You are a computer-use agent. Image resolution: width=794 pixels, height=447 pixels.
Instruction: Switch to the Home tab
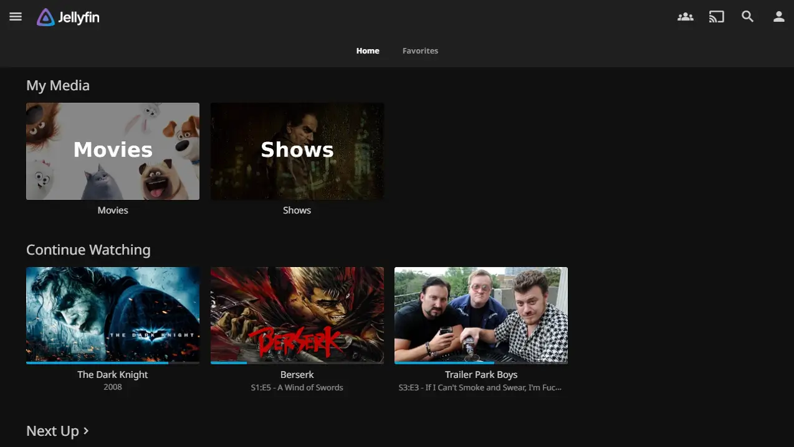[368, 50]
